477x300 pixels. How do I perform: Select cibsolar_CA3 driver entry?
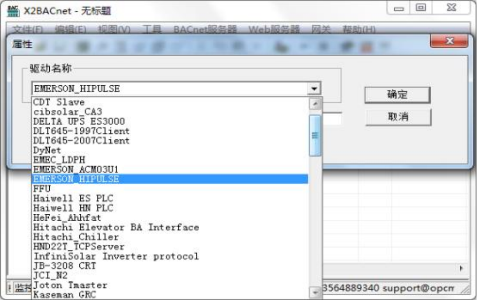click(x=170, y=112)
